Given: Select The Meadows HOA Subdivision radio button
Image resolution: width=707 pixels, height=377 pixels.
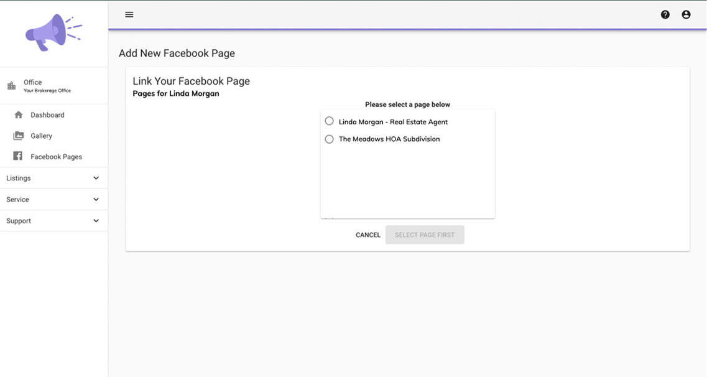Looking at the screenshot, I should (330, 139).
